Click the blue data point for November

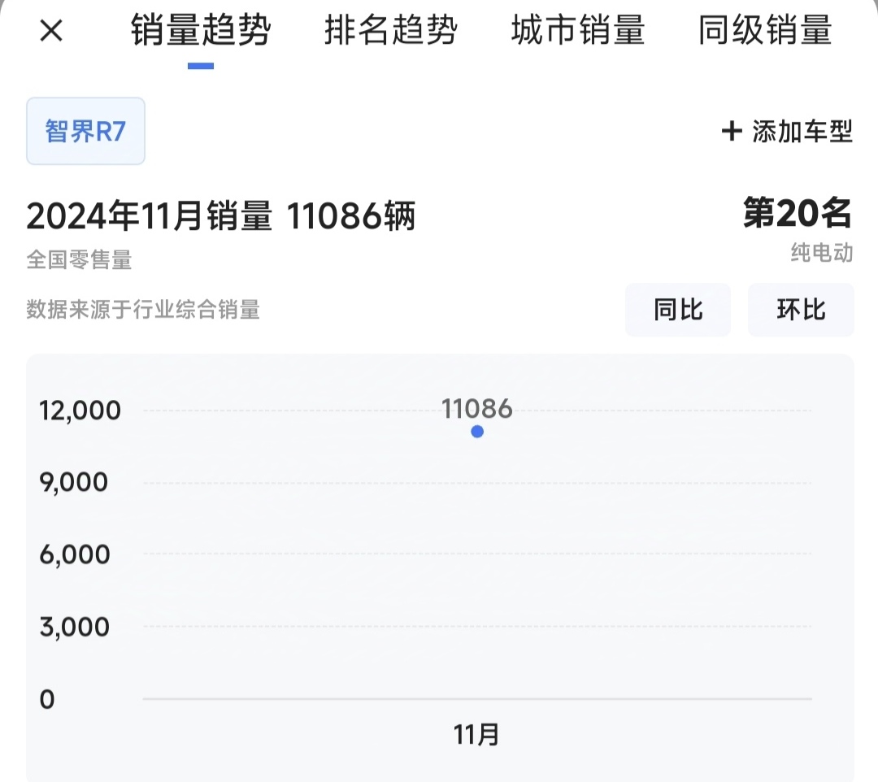point(477,432)
